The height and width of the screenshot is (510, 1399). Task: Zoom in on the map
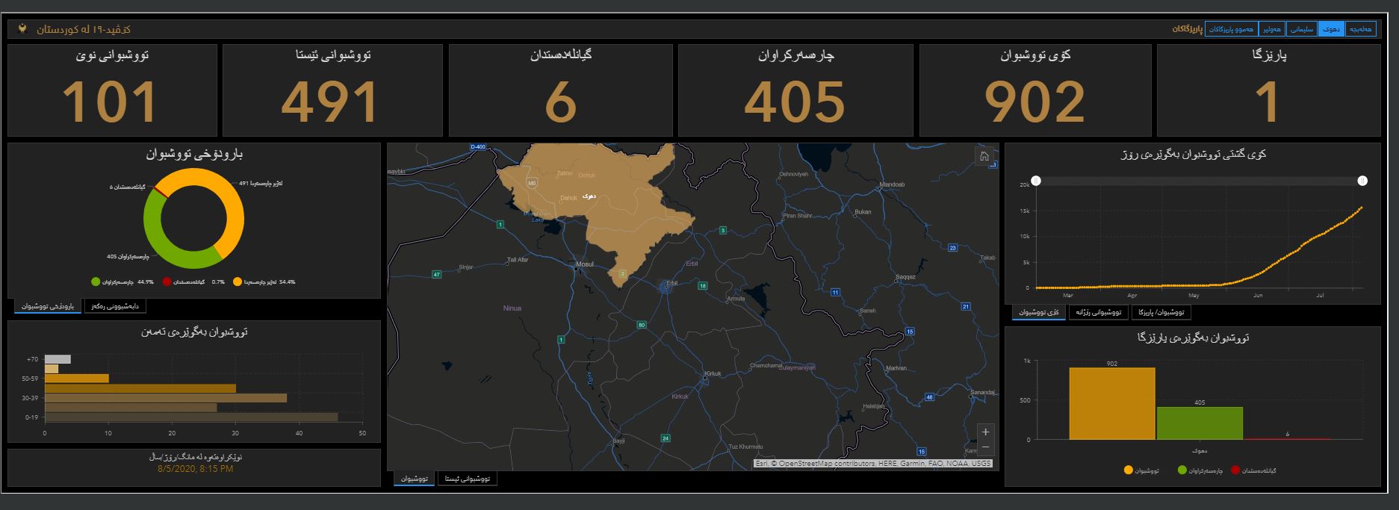pos(985,432)
